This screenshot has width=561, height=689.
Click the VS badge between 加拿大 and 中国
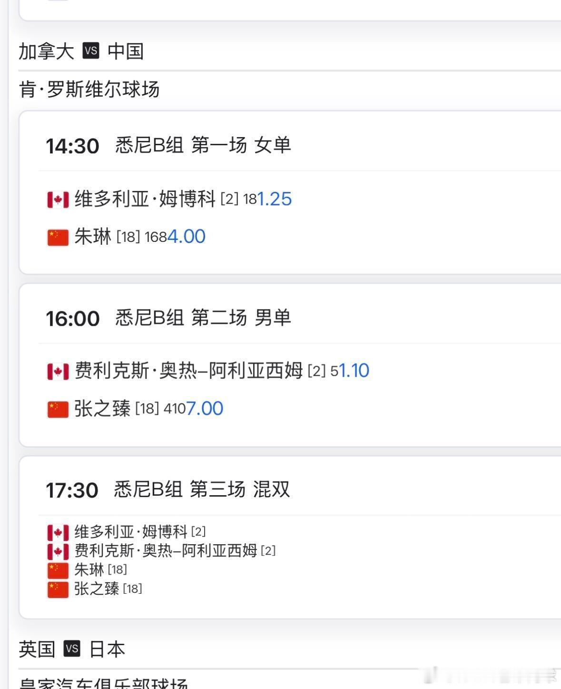click(91, 50)
